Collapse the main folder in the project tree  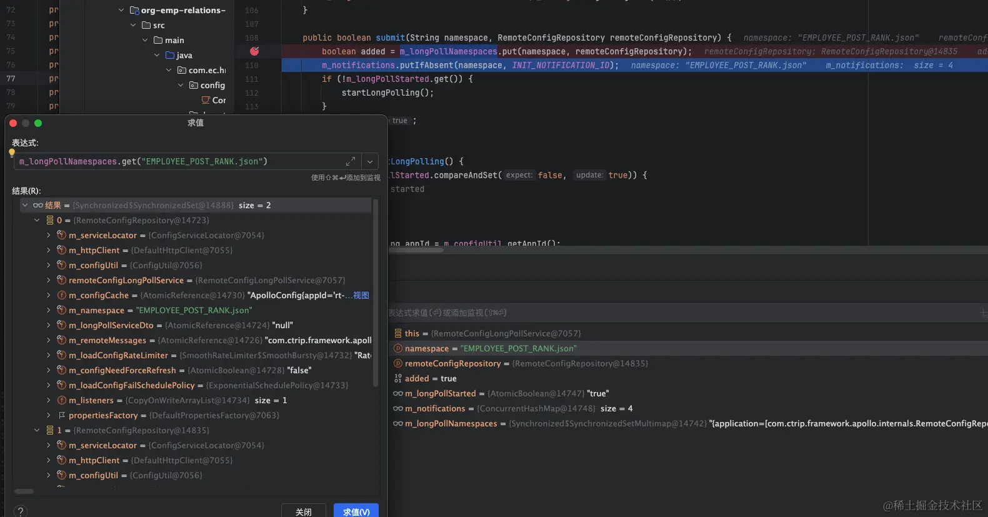click(x=145, y=40)
